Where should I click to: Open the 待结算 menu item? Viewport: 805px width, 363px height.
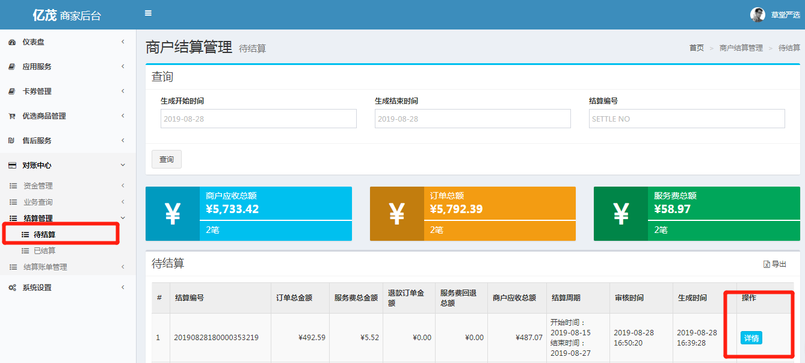pyautogui.click(x=45, y=234)
